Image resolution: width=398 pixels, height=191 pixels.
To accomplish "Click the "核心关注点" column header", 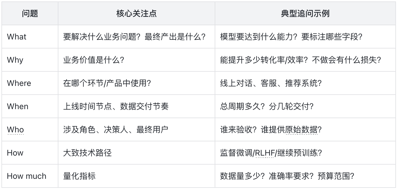I will click(x=136, y=14).
